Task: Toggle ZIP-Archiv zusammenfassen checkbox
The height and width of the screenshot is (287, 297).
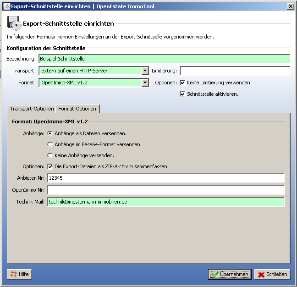Action: 50,166
